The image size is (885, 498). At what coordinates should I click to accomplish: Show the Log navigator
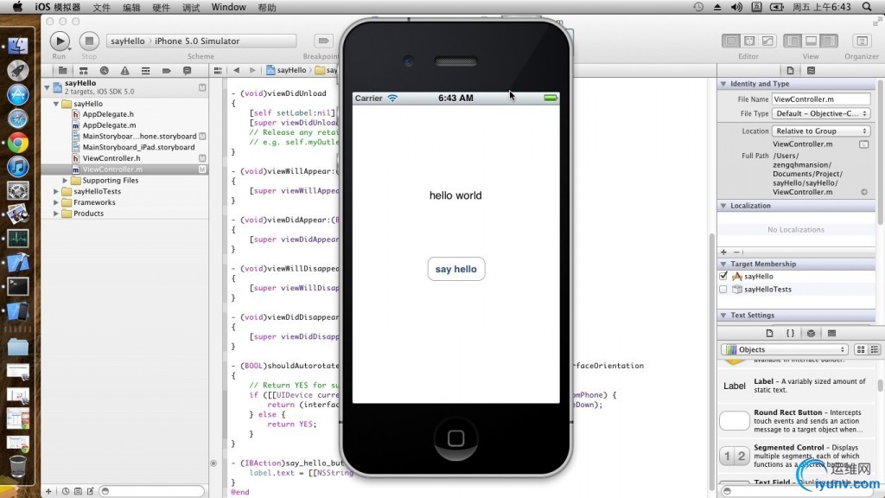point(187,71)
